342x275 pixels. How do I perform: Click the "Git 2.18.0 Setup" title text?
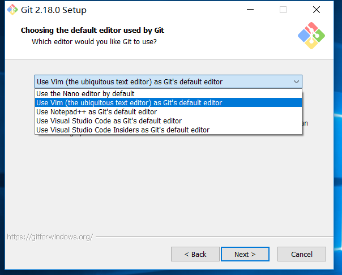point(54,10)
